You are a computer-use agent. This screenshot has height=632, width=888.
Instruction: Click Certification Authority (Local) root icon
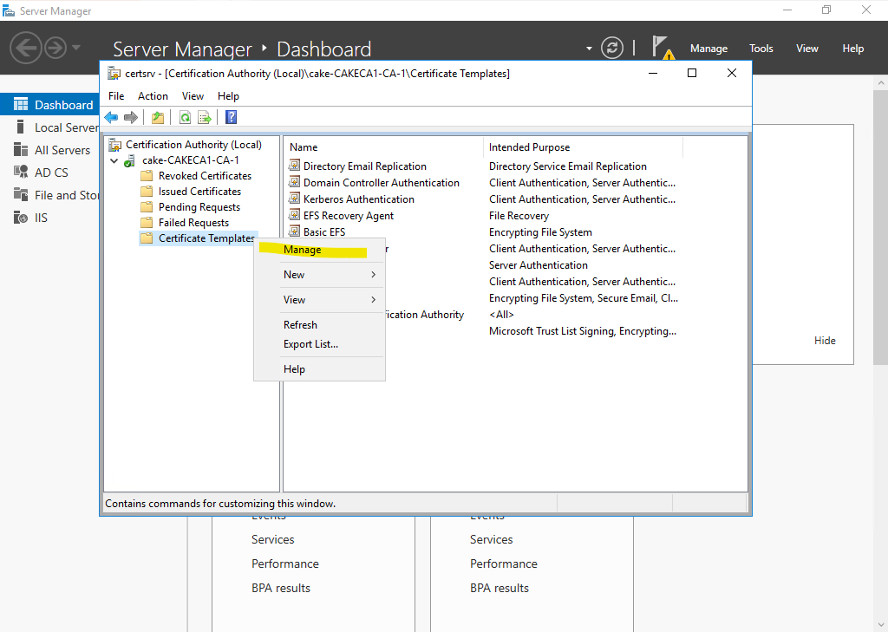(x=115, y=145)
